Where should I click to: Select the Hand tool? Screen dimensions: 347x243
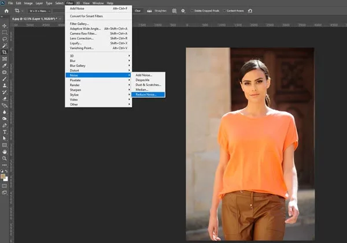click(5, 152)
